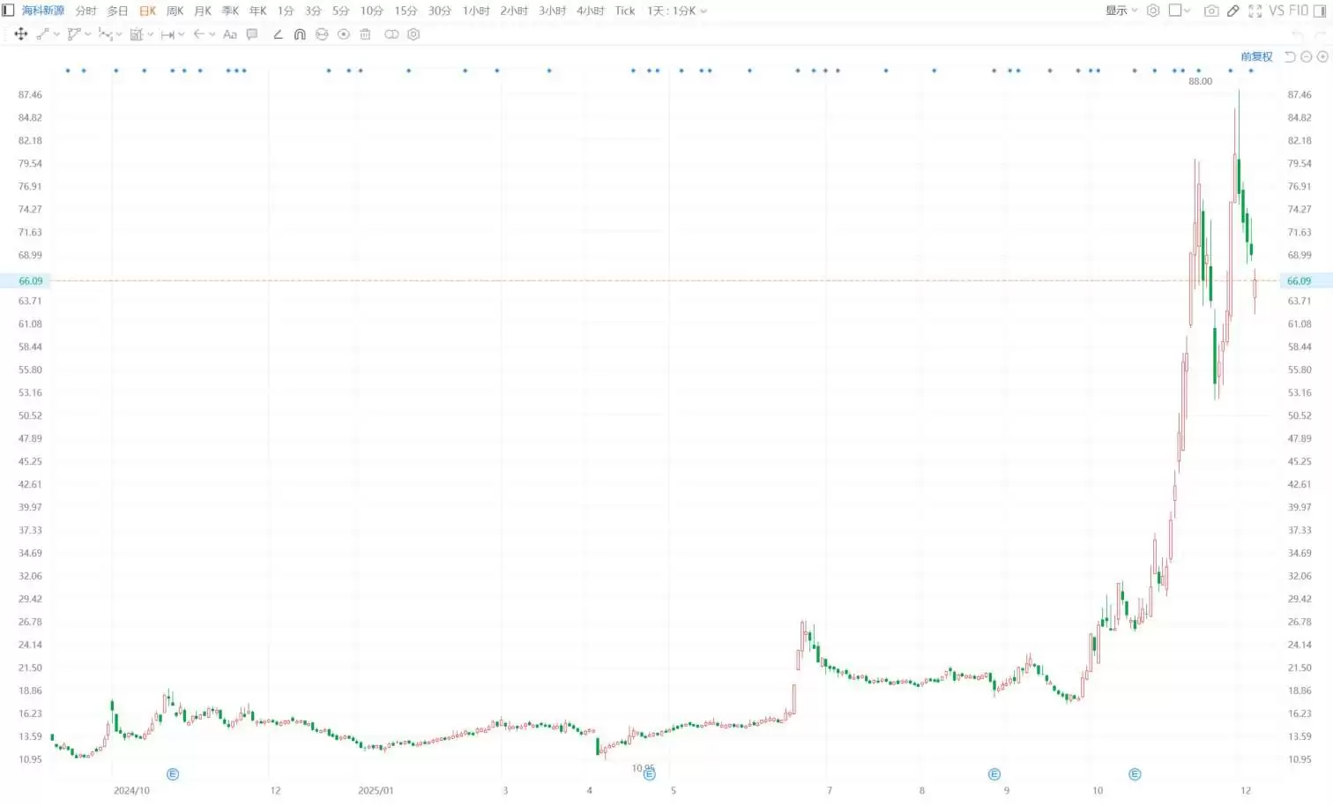Switch to the 周K weekly chart tab
This screenshot has width=1333, height=806.
175,11
